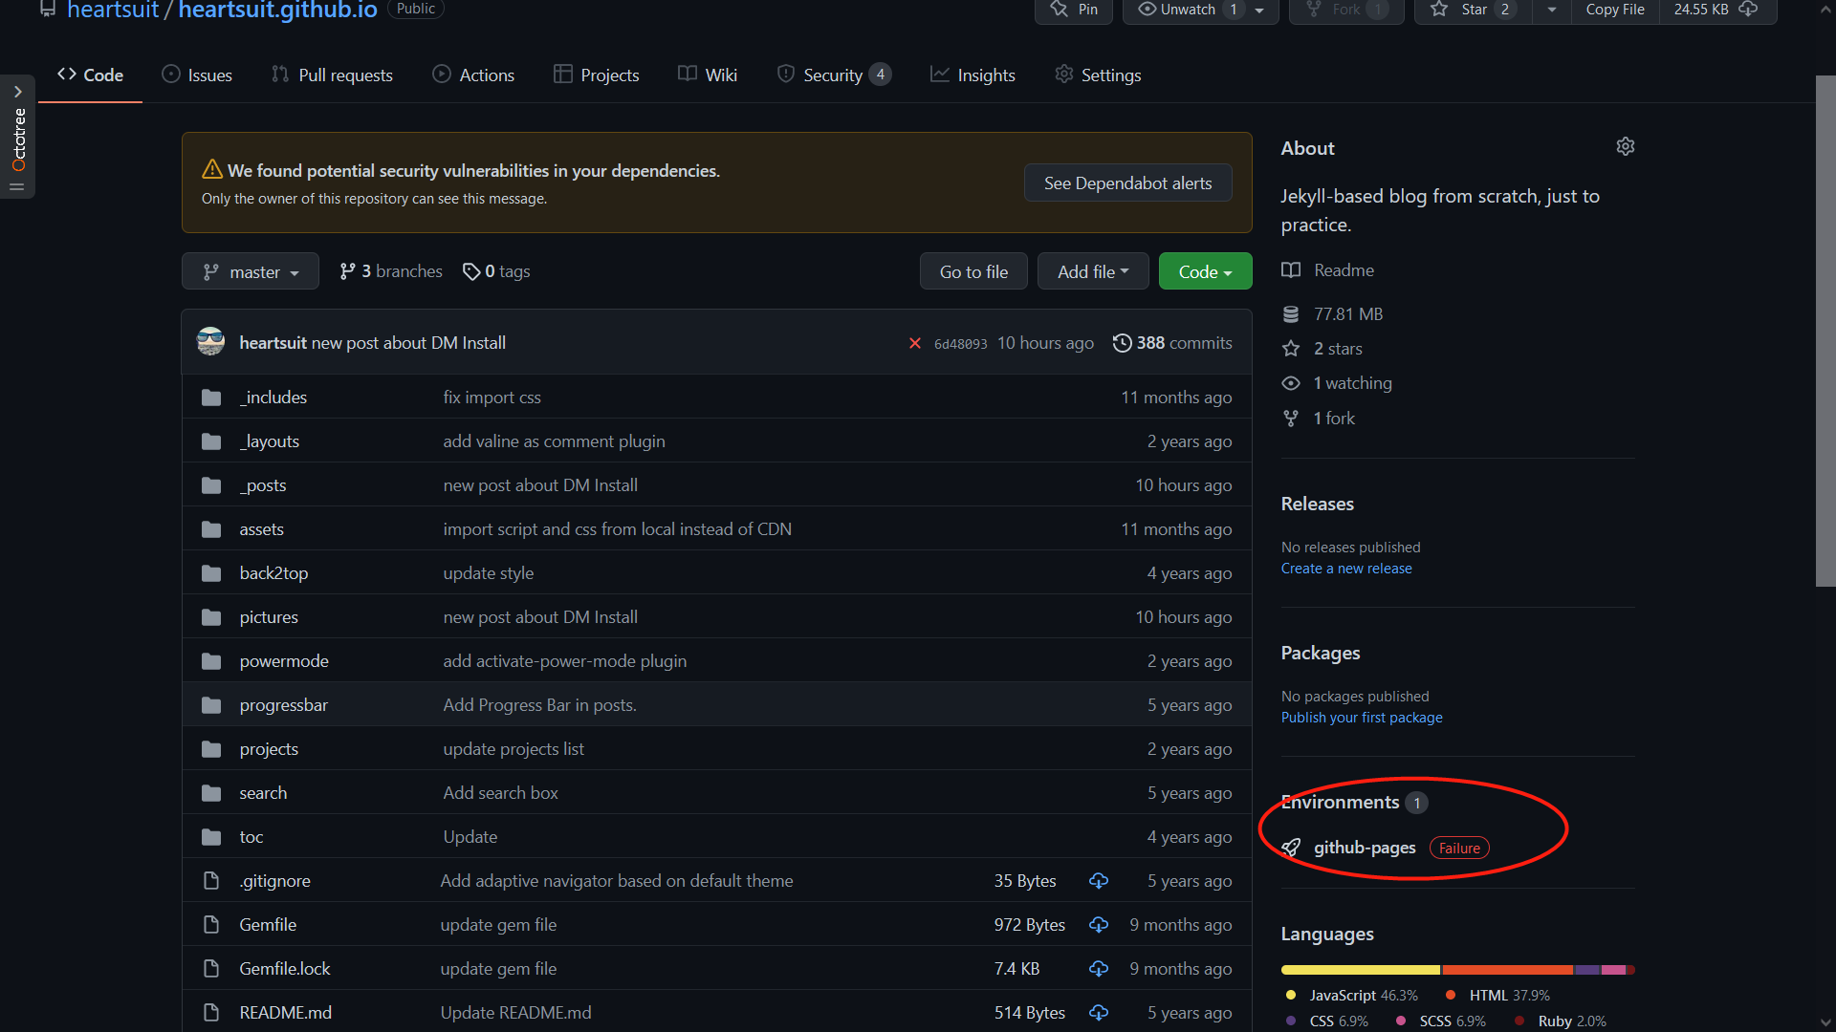
Task: Open the toc folder
Action: [x=251, y=837]
